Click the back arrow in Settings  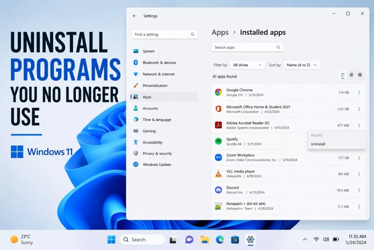coord(134,16)
